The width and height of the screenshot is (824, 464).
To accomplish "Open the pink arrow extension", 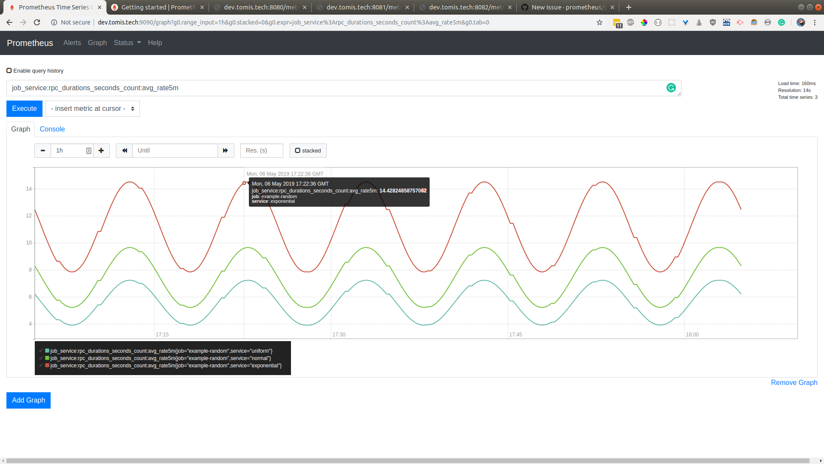I will click(x=740, y=22).
